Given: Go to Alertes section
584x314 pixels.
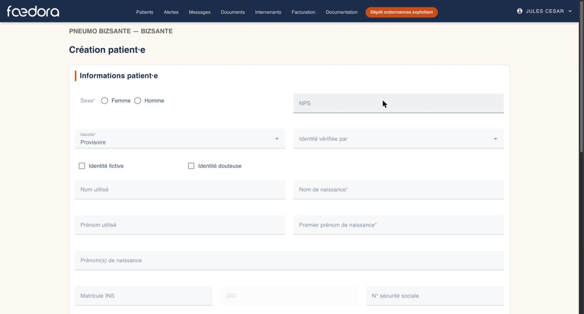Looking at the screenshot, I should [x=171, y=12].
